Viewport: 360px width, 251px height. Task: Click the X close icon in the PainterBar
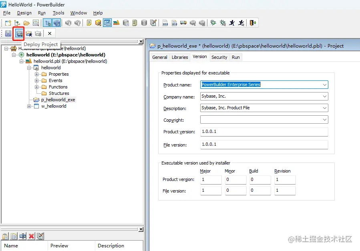pyautogui.click(x=50, y=34)
